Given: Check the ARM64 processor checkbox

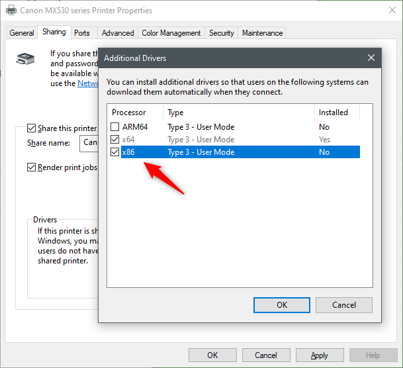Looking at the screenshot, I should pyautogui.click(x=114, y=126).
